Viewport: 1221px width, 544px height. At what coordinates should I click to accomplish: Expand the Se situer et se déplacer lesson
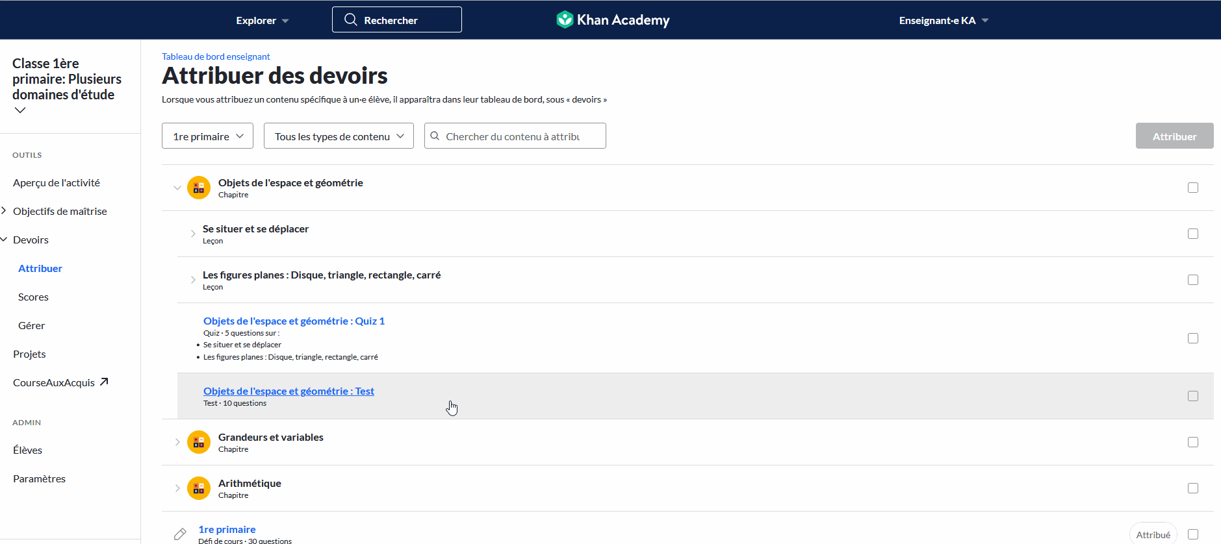193,234
